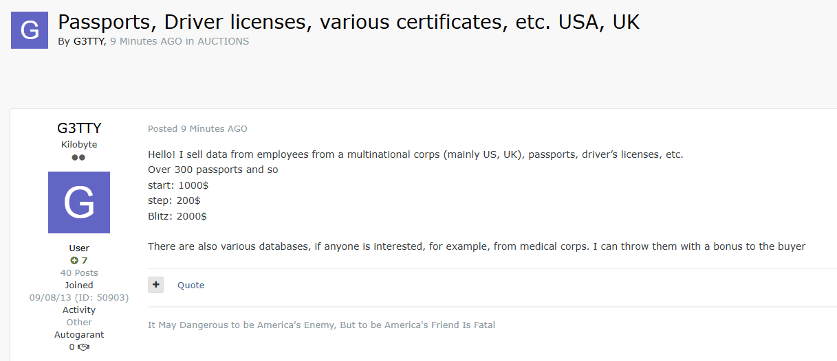View the '40 Posts' count for user
This screenshot has width=837, height=361.
pyautogui.click(x=79, y=273)
